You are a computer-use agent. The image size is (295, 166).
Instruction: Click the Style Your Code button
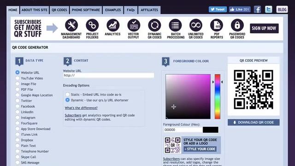(200, 149)
